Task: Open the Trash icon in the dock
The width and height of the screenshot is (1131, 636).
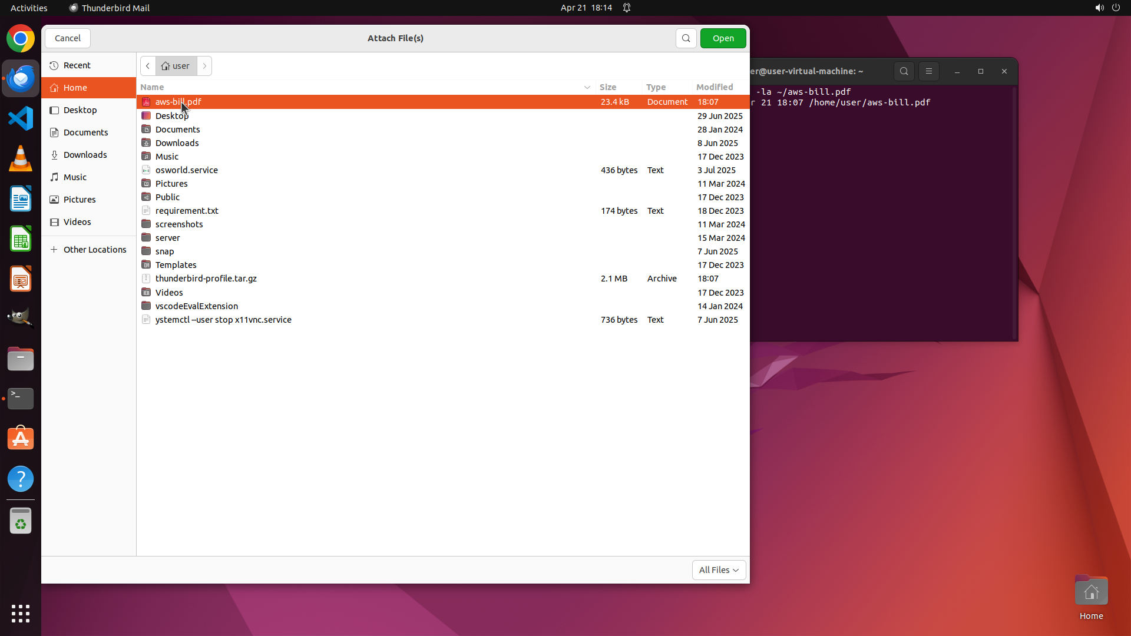Action: click(21, 521)
